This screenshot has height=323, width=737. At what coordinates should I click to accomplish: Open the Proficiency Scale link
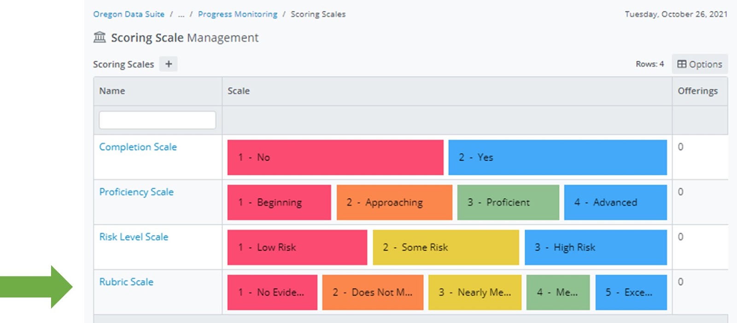click(136, 192)
